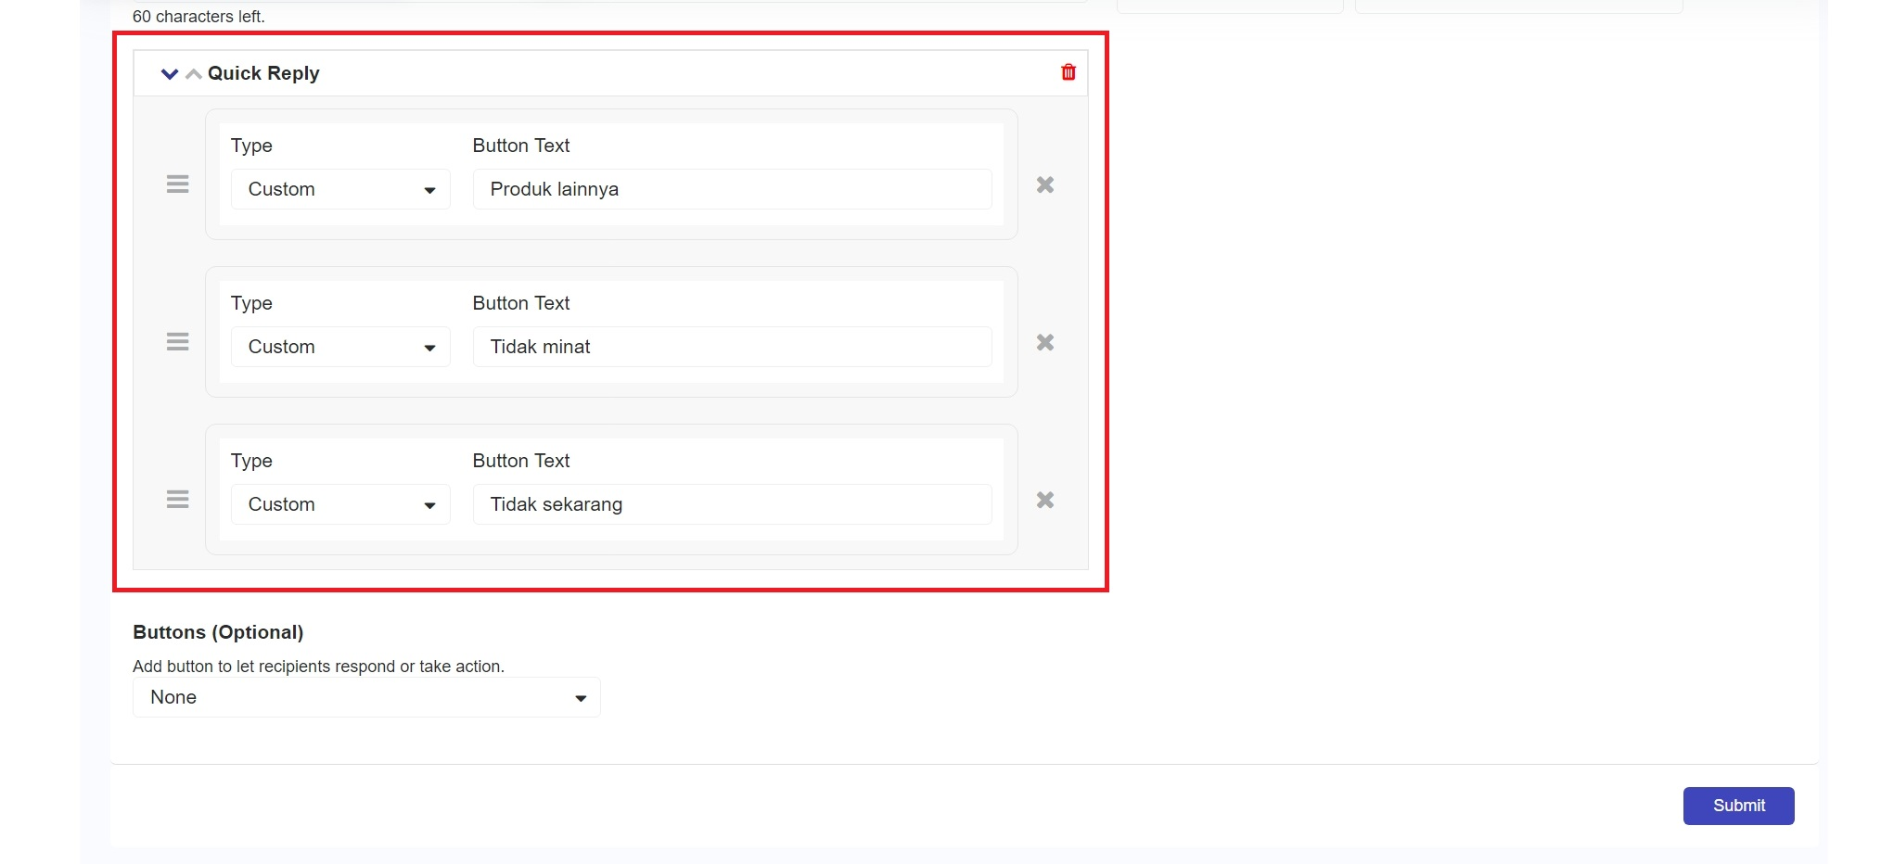The width and height of the screenshot is (1881, 864).
Task: Move Quick Reply section down with down chevron
Action: 169,74
